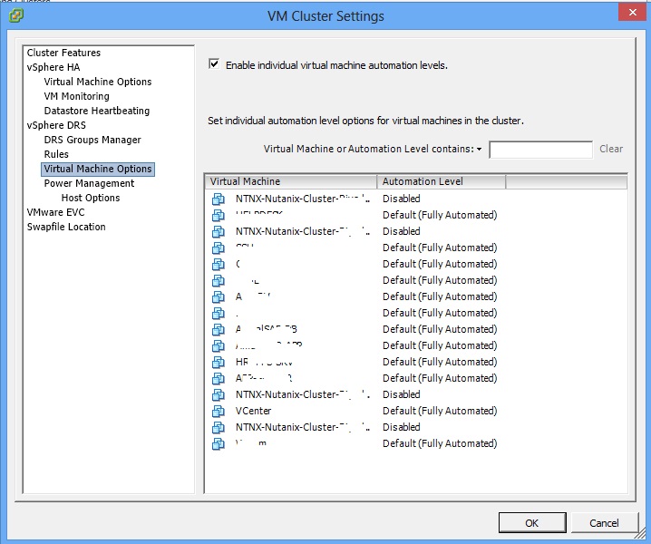This screenshot has width=651, height=544.
Task: Select Cluster Features in the left tree
Action: (x=63, y=53)
